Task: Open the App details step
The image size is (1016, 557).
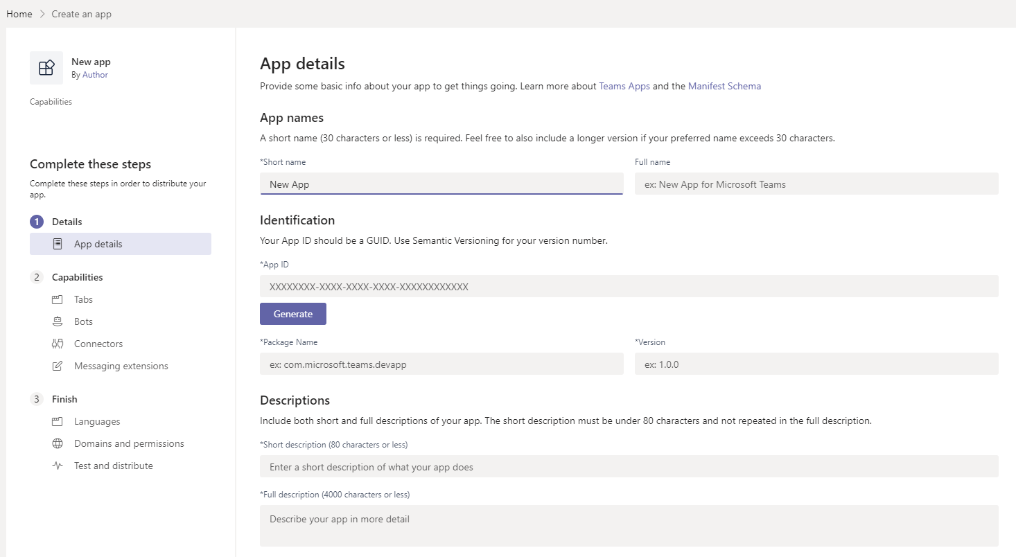Action: 121,244
